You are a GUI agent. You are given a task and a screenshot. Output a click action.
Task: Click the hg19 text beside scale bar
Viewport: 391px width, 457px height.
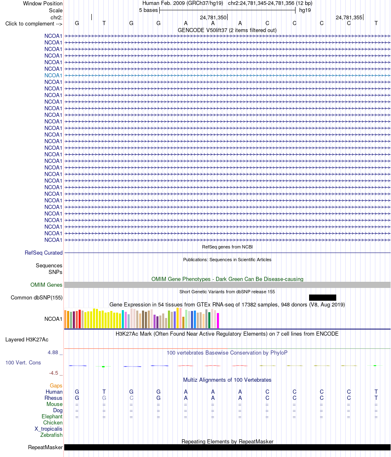[x=305, y=10]
